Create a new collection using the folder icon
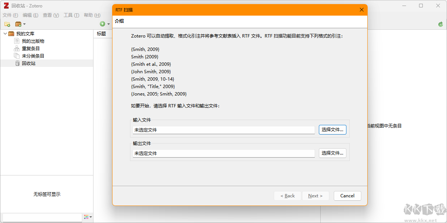The height and width of the screenshot is (223, 447). (x=7, y=24)
